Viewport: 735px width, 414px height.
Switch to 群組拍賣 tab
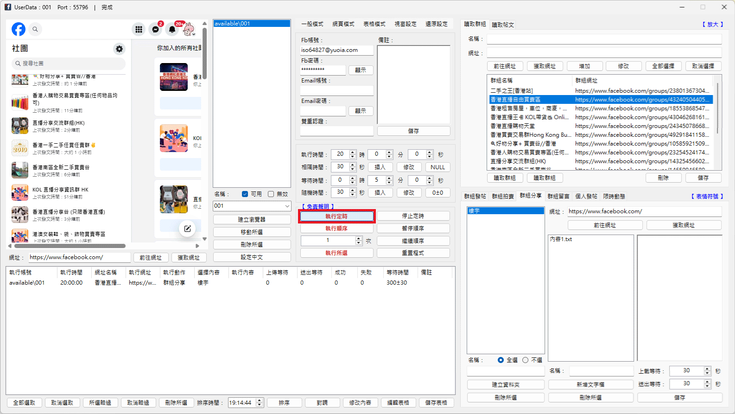[503, 197]
